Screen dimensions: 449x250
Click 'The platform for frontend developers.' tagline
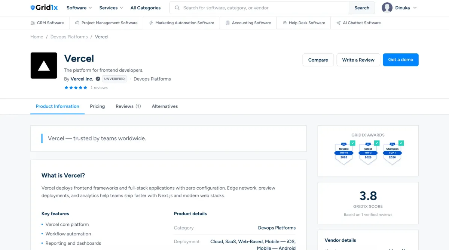(x=104, y=70)
